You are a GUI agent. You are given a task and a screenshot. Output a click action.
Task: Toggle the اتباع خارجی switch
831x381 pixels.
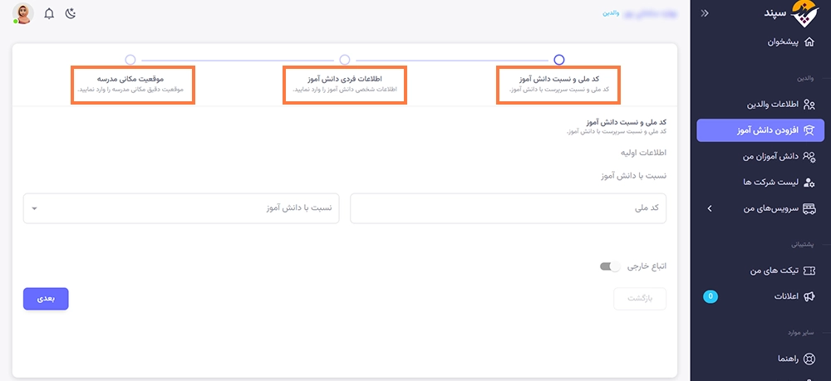[x=610, y=266]
